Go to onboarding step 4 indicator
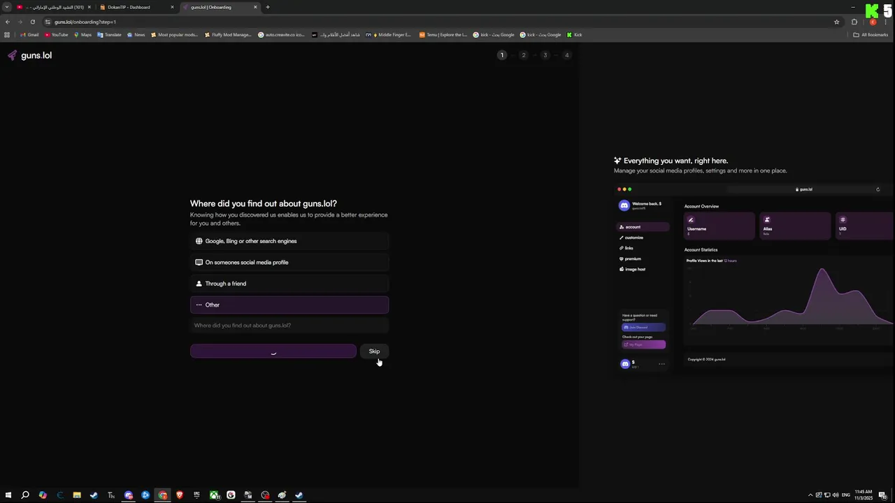This screenshot has height=503, width=895. tap(566, 55)
